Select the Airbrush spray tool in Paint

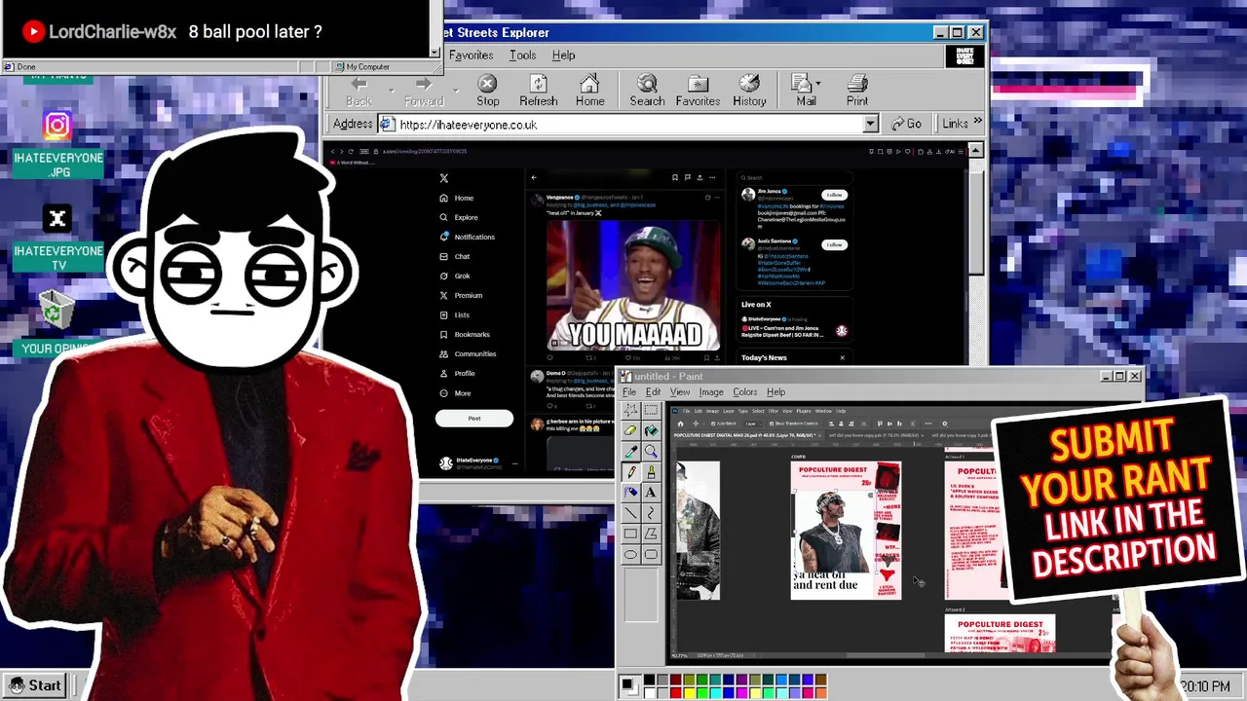[630, 492]
